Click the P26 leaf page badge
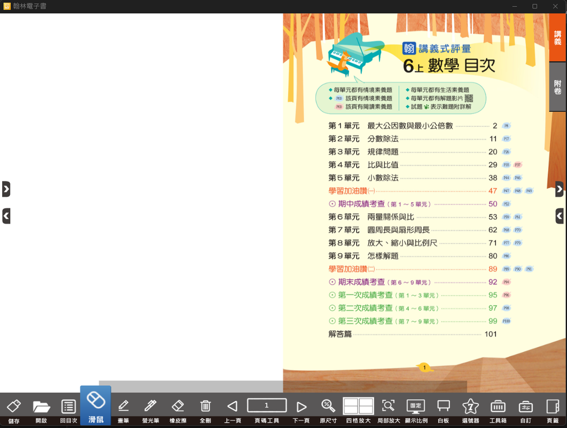 pyautogui.click(x=506, y=152)
